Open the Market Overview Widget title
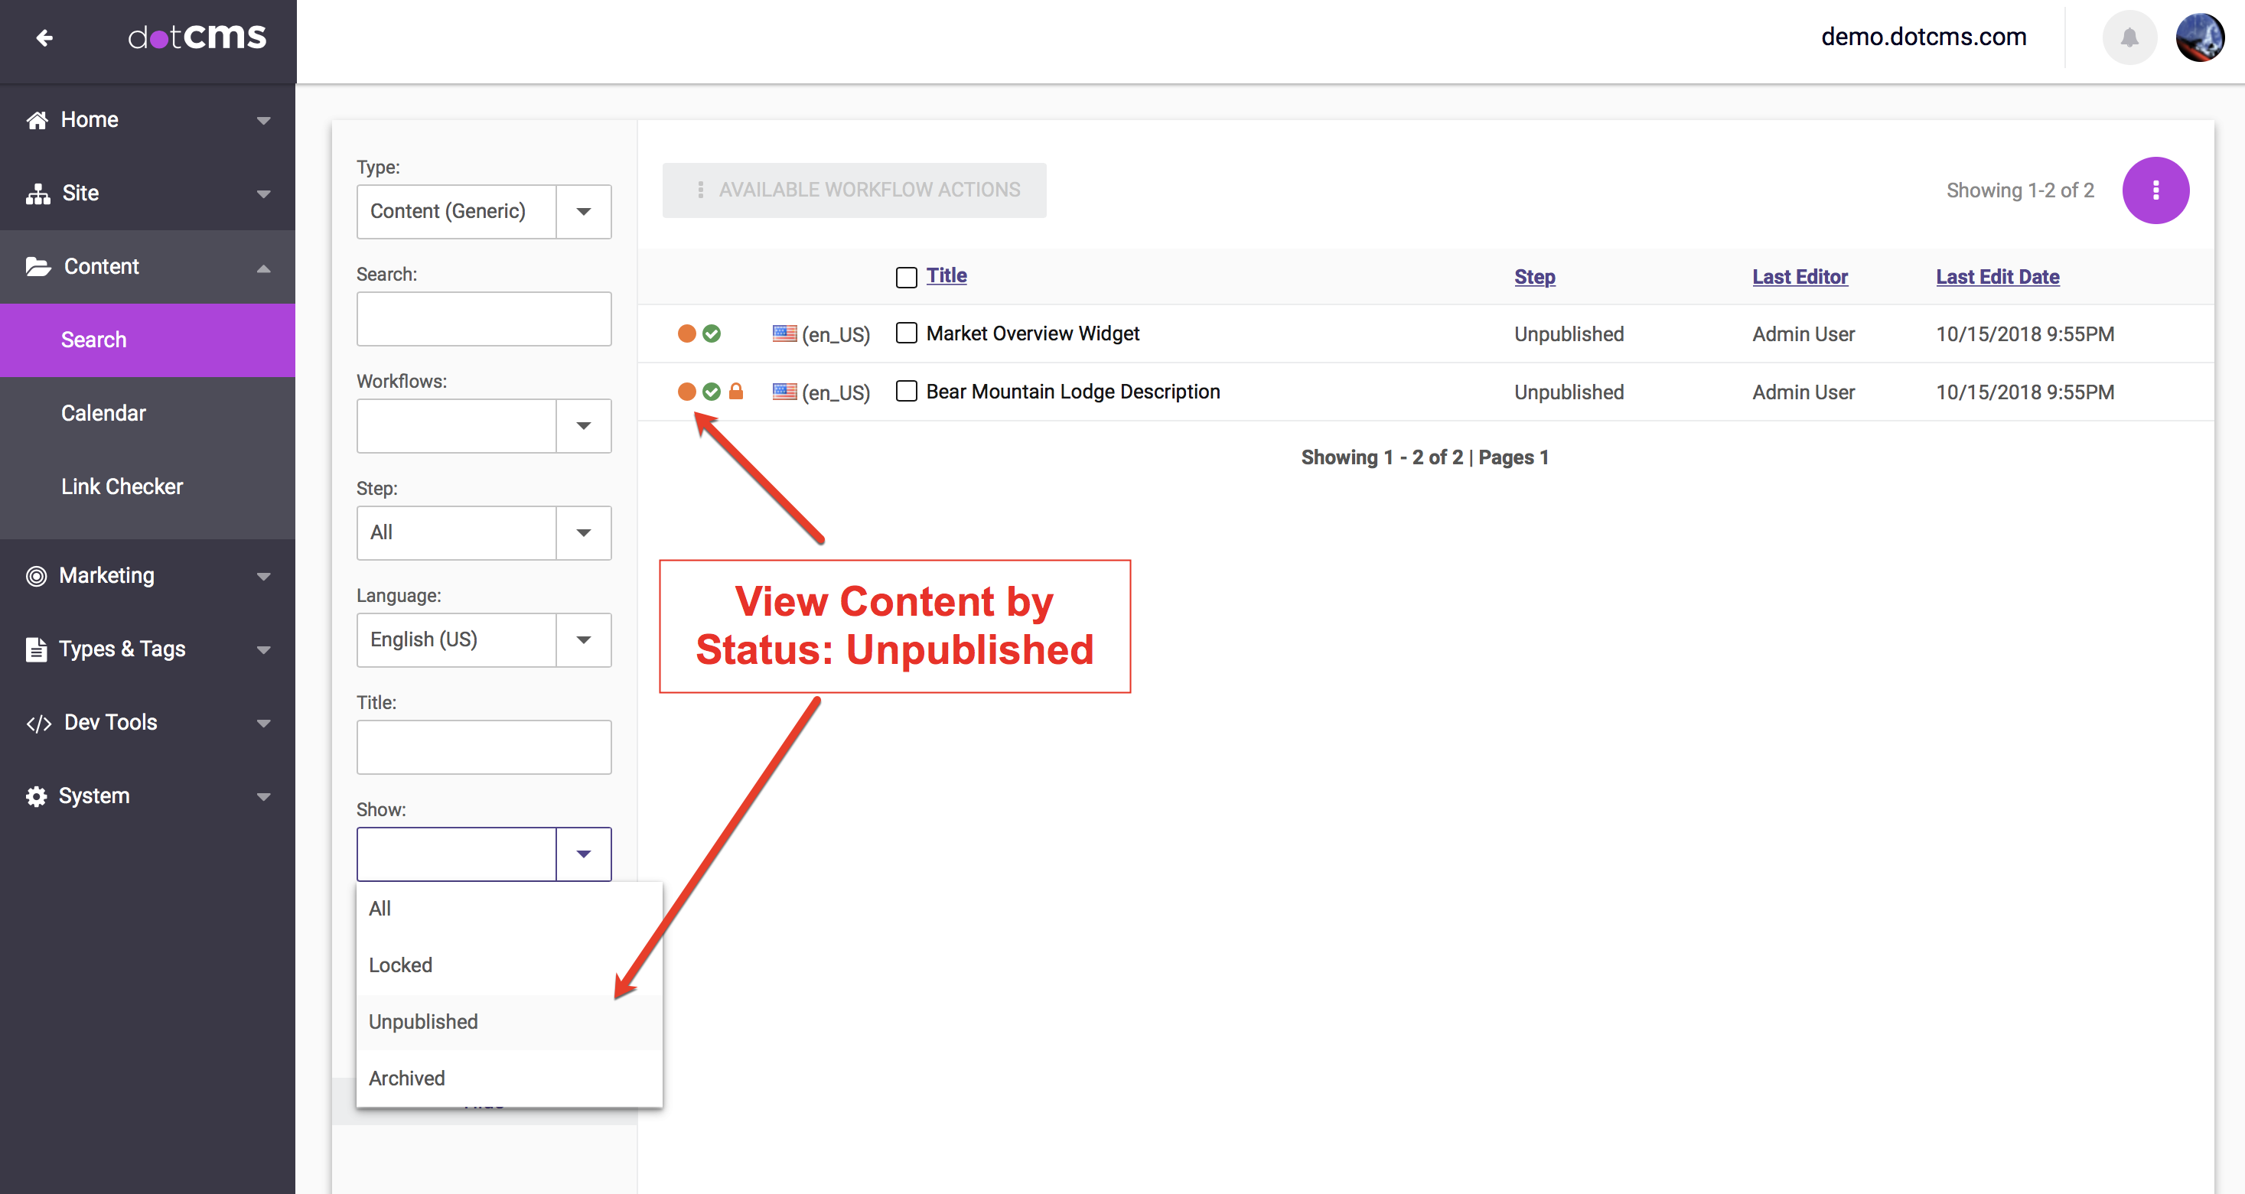Viewport: 2245px width, 1194px height. 1033,333
